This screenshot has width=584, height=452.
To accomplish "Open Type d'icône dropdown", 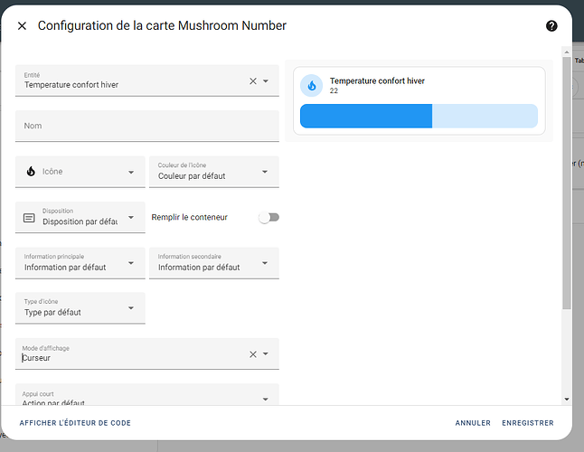I will (x=80, y=308).
